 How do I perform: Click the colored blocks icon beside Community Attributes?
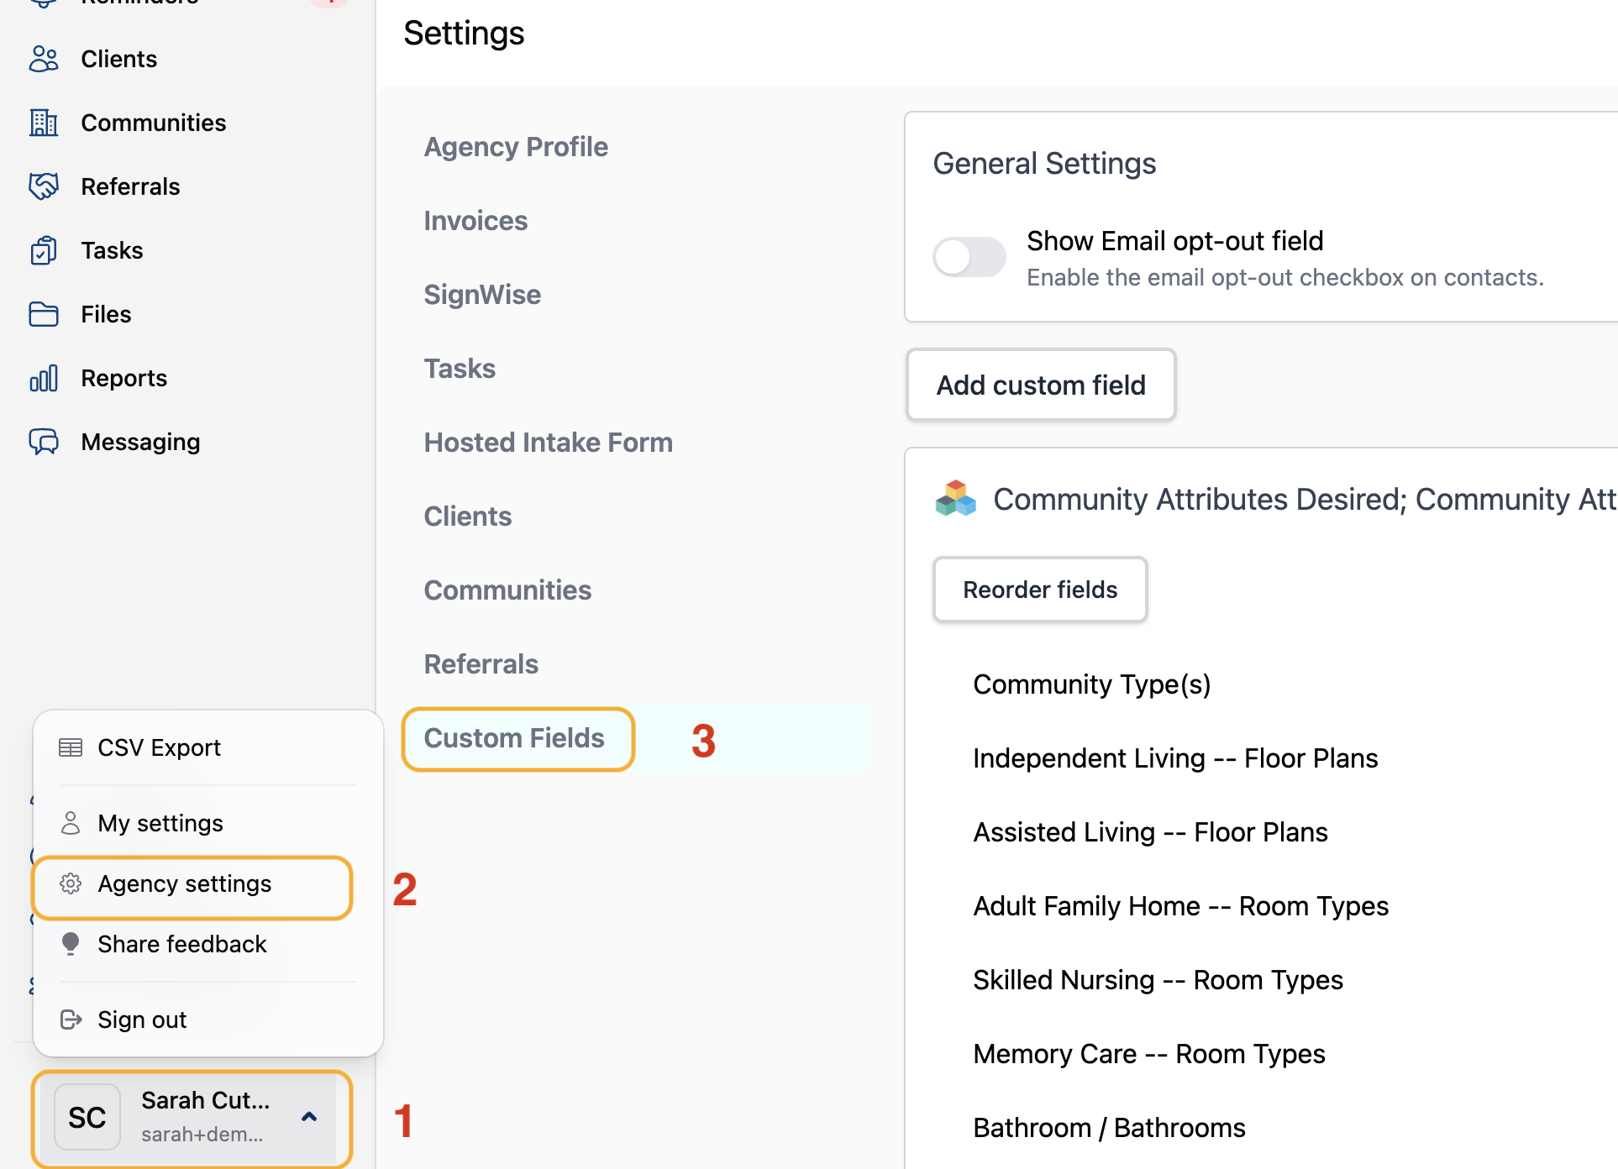coord(956,499)
